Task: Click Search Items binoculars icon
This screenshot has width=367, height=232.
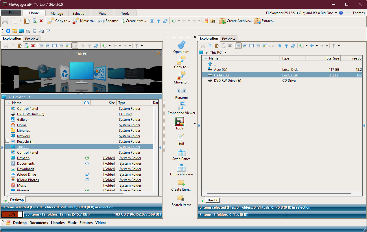Action: coord(181,198)
